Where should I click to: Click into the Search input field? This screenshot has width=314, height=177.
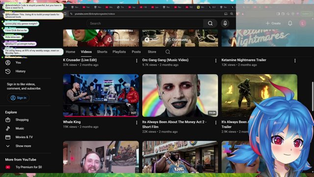pos(145,23)
